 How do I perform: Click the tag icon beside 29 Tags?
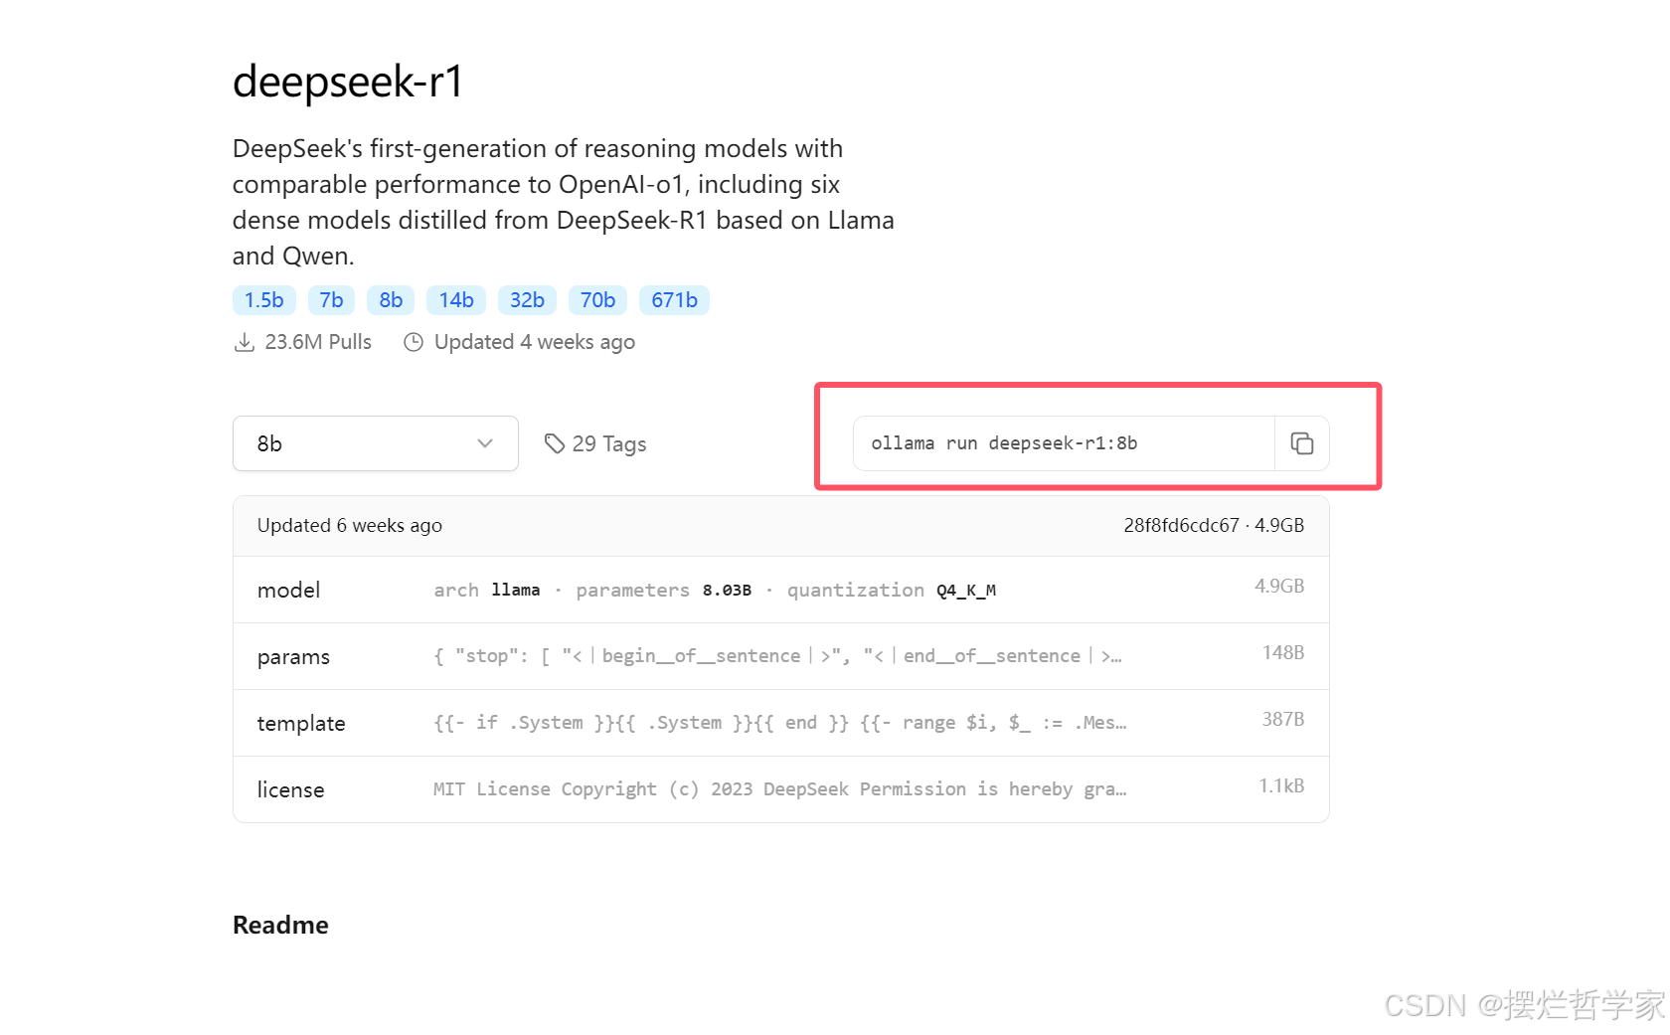[555, 443]
